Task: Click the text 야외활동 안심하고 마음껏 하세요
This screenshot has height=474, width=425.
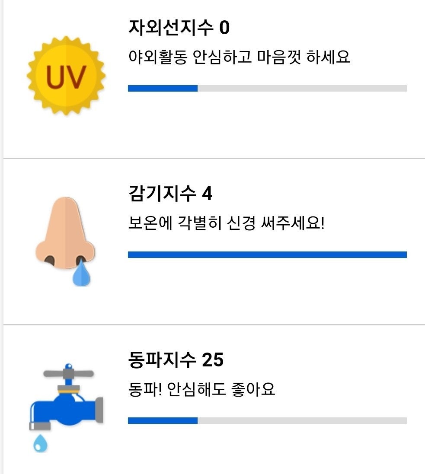Action: tap(239, 57)
